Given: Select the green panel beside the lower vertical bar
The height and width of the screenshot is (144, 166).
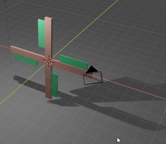Looking at the screenshot, I should [55, 85].
